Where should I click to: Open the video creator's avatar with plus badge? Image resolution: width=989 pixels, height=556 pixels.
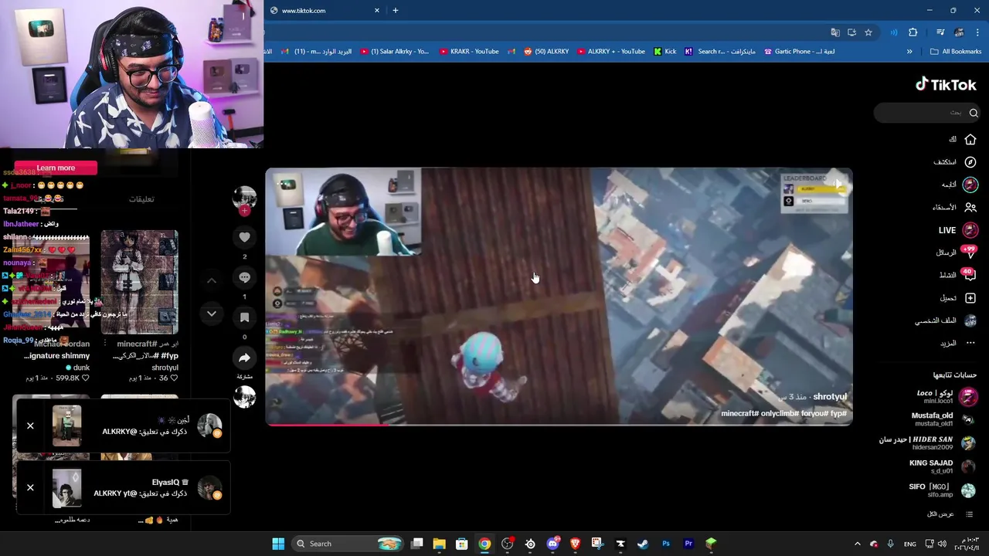tap(245, 198)
